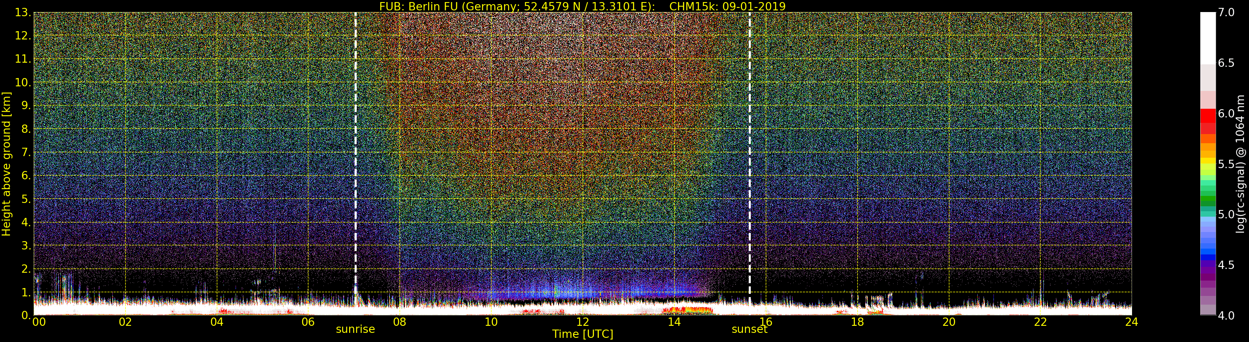Click the colorbar tick value 5.5
The height and width of the screenshot is (342, 1249).
click(1226, 164)
